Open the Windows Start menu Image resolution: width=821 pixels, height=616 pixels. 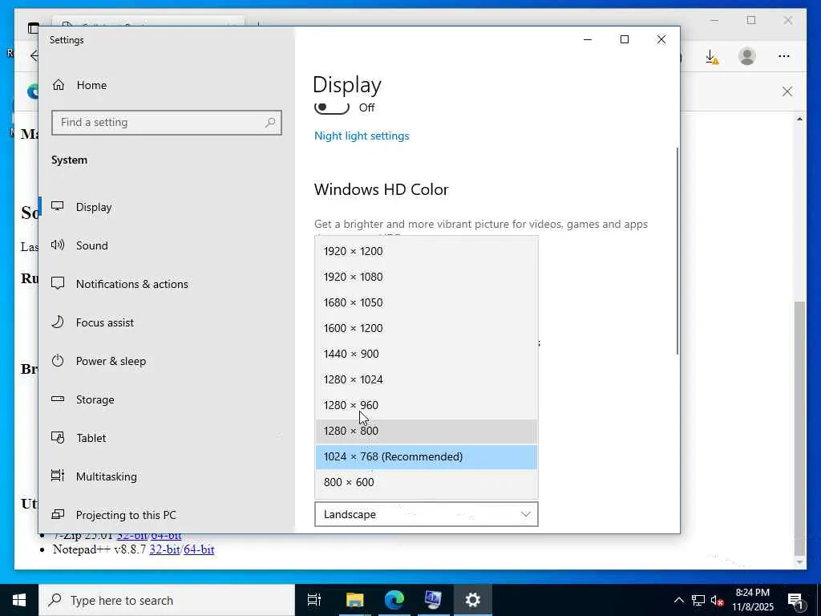(x=19, y=600)
